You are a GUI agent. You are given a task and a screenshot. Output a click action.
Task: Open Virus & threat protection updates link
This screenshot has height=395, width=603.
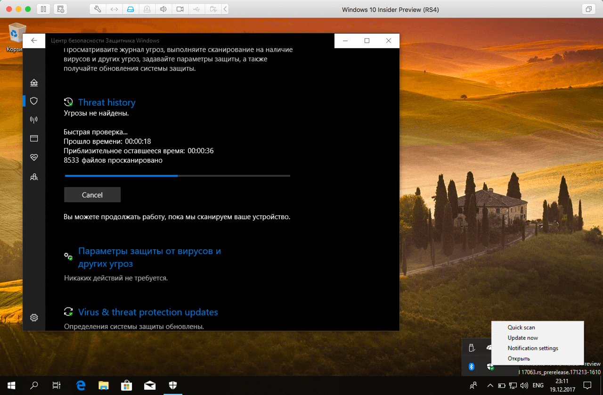tap(148, 312)
